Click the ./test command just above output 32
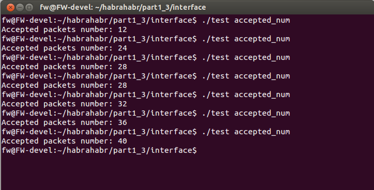The width and height of the screenshot is (374, 190). (x=246, y=94)
